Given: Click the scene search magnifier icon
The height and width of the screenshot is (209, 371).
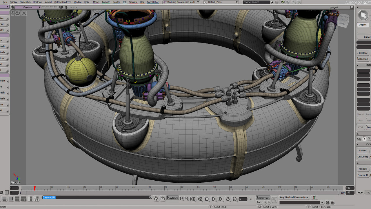Looking at the screenshot, I should [x=272, y=2].
